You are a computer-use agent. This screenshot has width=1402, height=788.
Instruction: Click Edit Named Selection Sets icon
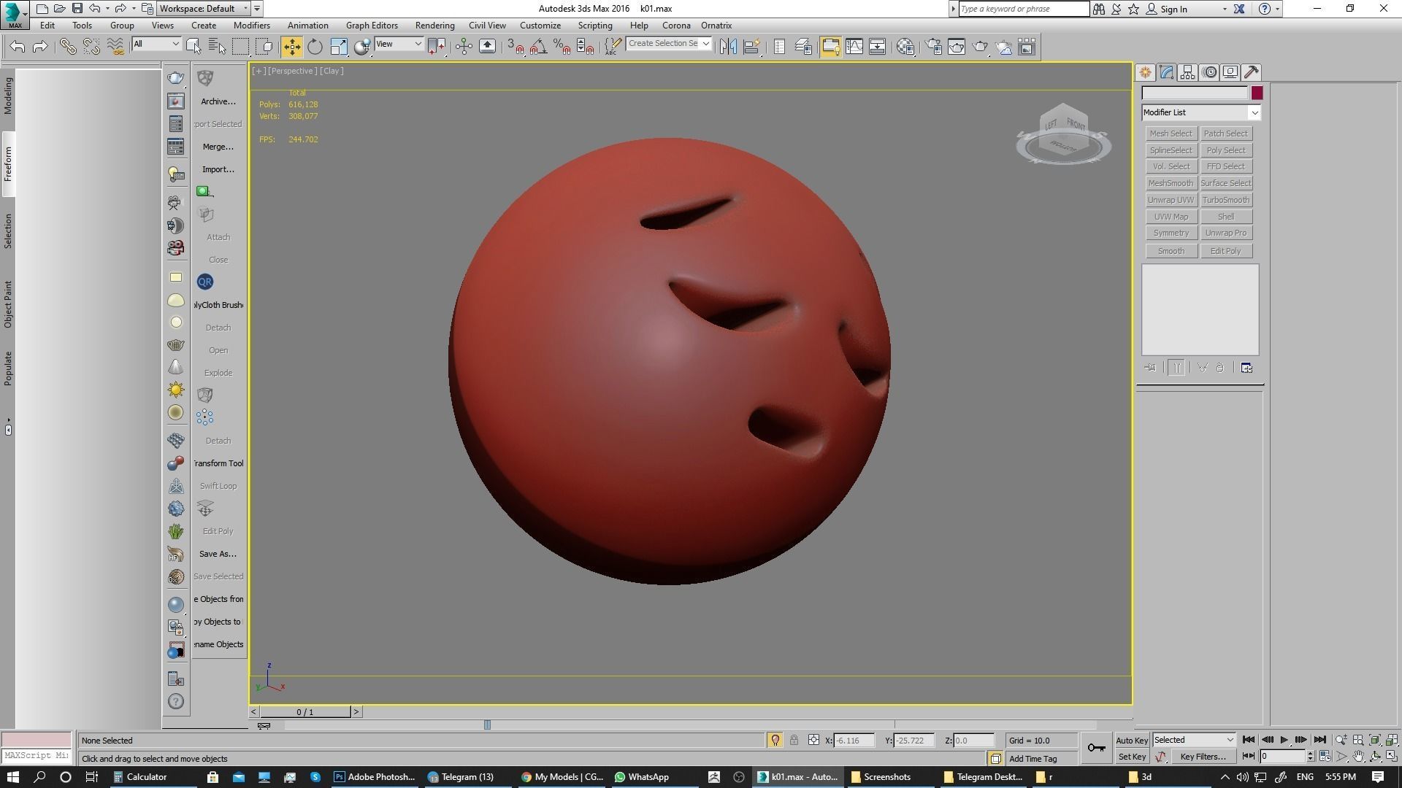click(612, 47)
